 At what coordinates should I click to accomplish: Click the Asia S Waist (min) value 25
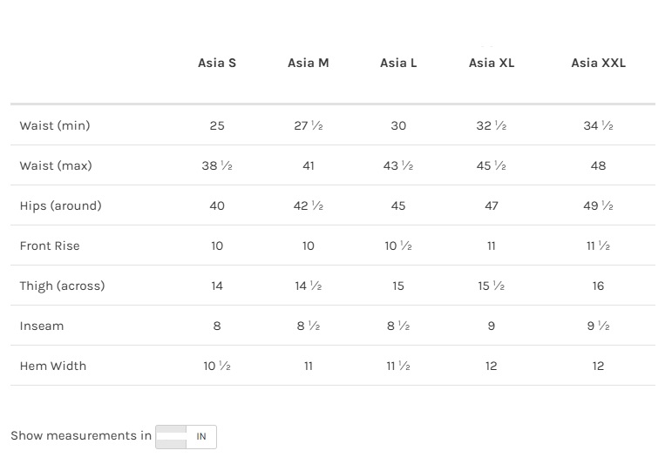click(217, 125)
